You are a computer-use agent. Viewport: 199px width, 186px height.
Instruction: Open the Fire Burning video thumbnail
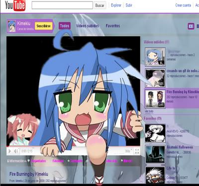tap(155, 99)
